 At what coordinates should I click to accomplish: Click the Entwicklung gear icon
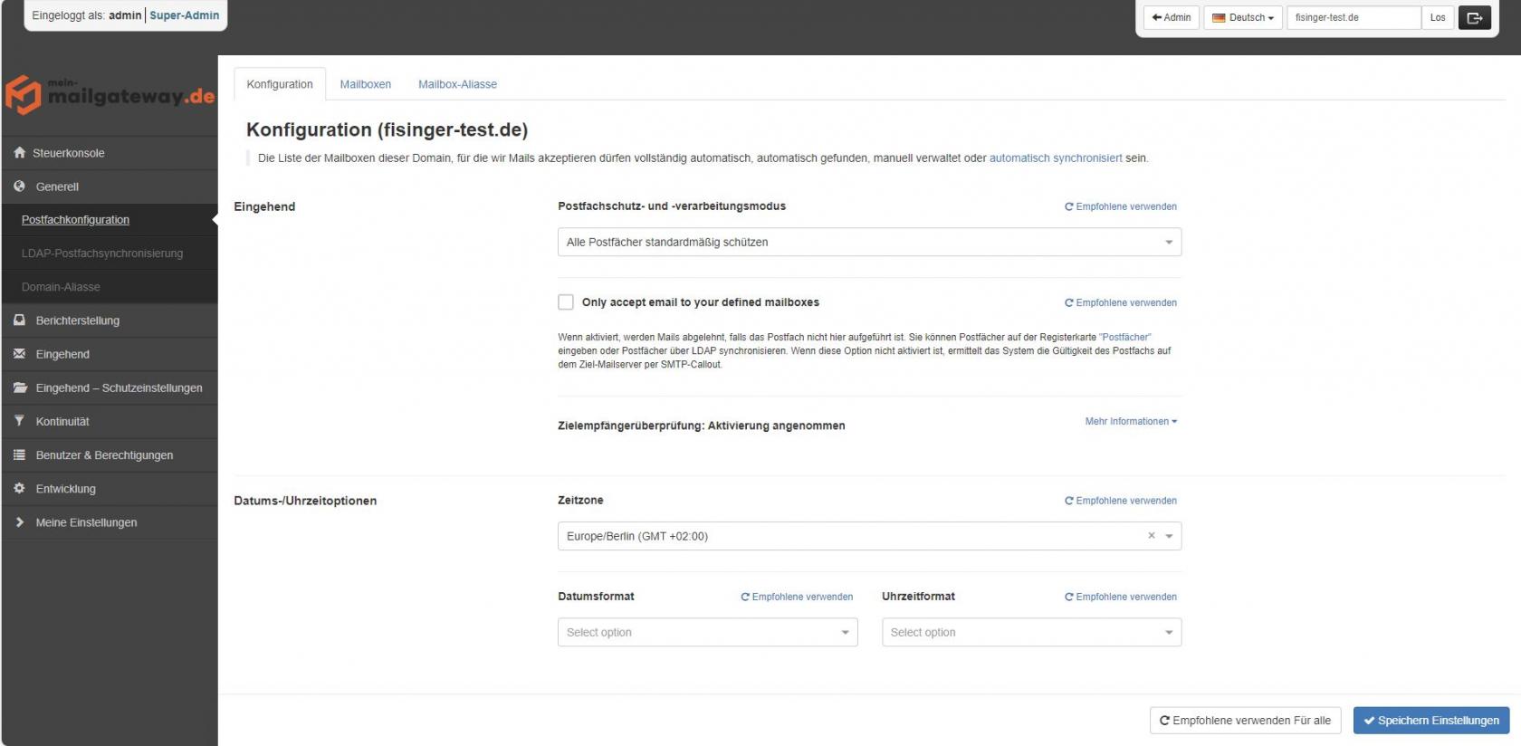click(x=19, y=488)
